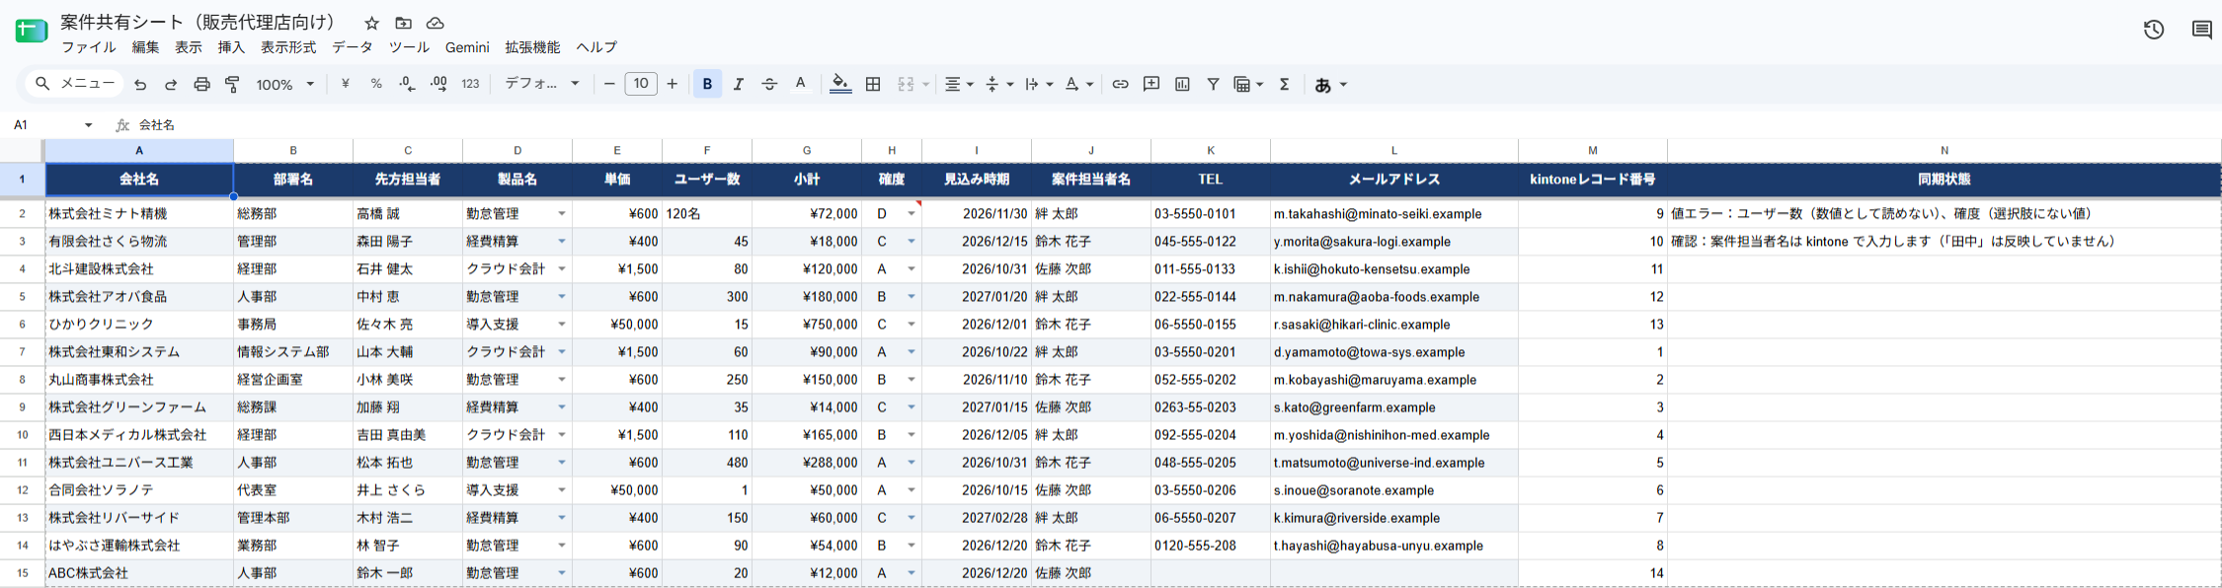Increase decimal places
The width and height of the screenshot is (2222, 588).
[438, 85]
